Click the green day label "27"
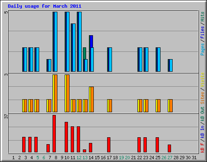207x162 pixels. tap(170, 158)
